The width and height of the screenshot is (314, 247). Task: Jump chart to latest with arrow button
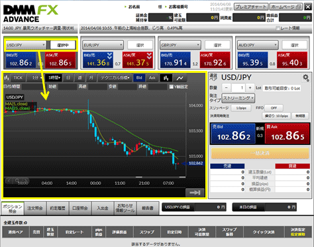pyautogui.click(x=195, y=193)
